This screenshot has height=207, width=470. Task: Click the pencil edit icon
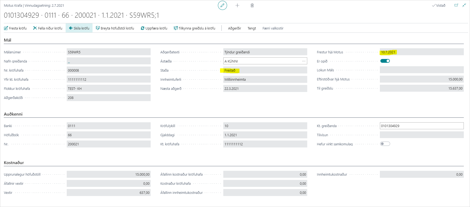coord(222,5)
